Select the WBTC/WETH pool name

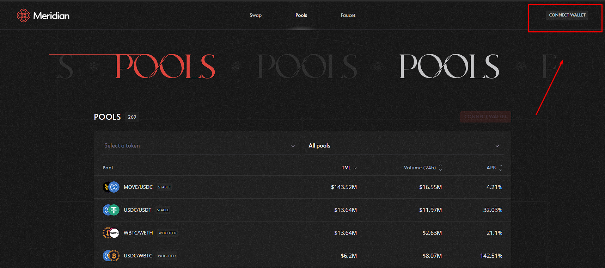[138, 233]
